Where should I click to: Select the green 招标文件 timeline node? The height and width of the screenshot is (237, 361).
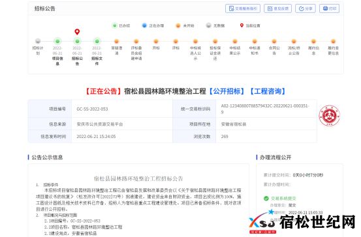pos(97,41)
